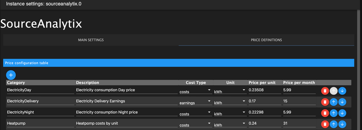This screenshot has height=130, width=362.
Task: Edit price per unit 0.23508
Action: click(265, 90)
